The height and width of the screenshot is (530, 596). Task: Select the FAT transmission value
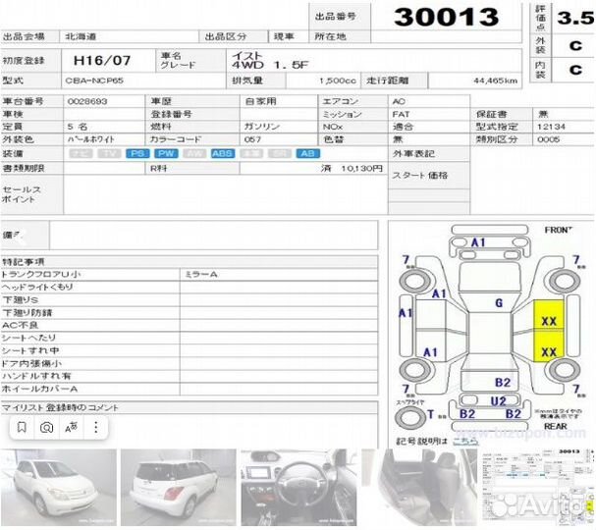402,115
